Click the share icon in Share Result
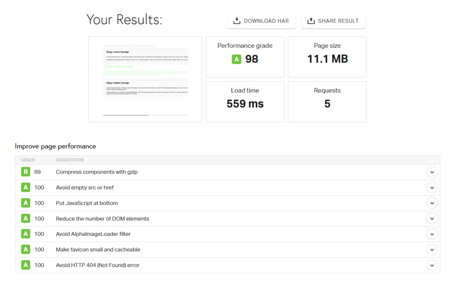Screen dimensions: 463x281 pos(311,21)
